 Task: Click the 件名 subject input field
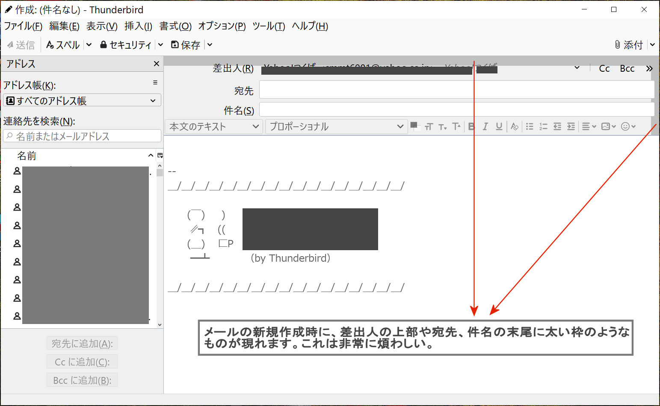point(456,109)
